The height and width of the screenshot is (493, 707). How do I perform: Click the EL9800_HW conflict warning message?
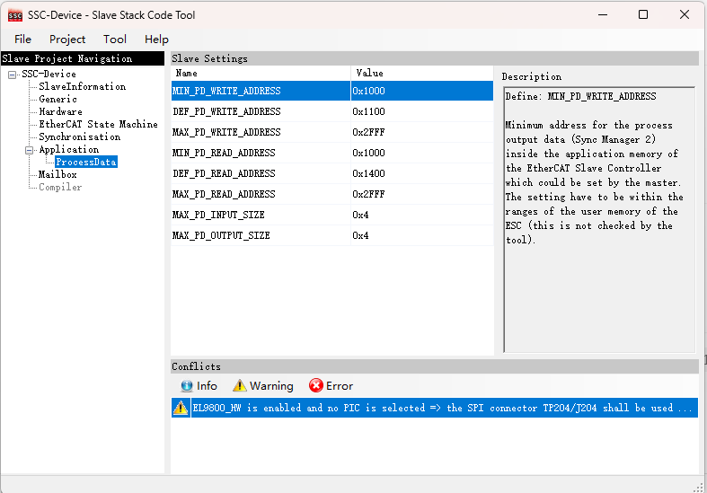[444, 408]
